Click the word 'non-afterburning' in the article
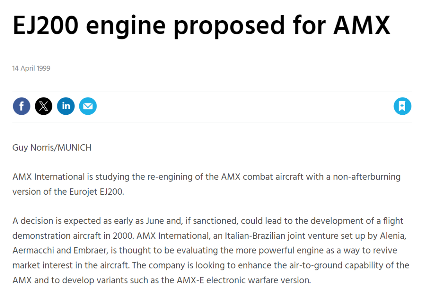 click(x=367, y=177)
